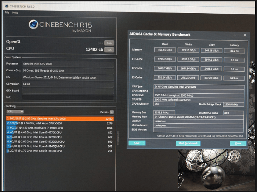Click North Bridge Clock 1200.0 MHz field
This screenshot has width=257, height=192.
coord(234,105)
